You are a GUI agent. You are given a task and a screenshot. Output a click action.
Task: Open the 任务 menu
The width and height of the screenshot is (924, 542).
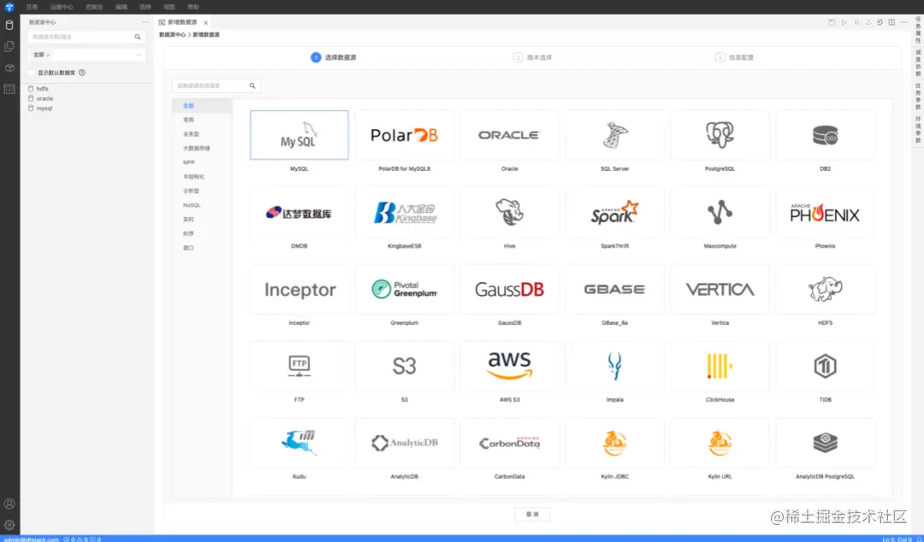click(x=32, y=7)
